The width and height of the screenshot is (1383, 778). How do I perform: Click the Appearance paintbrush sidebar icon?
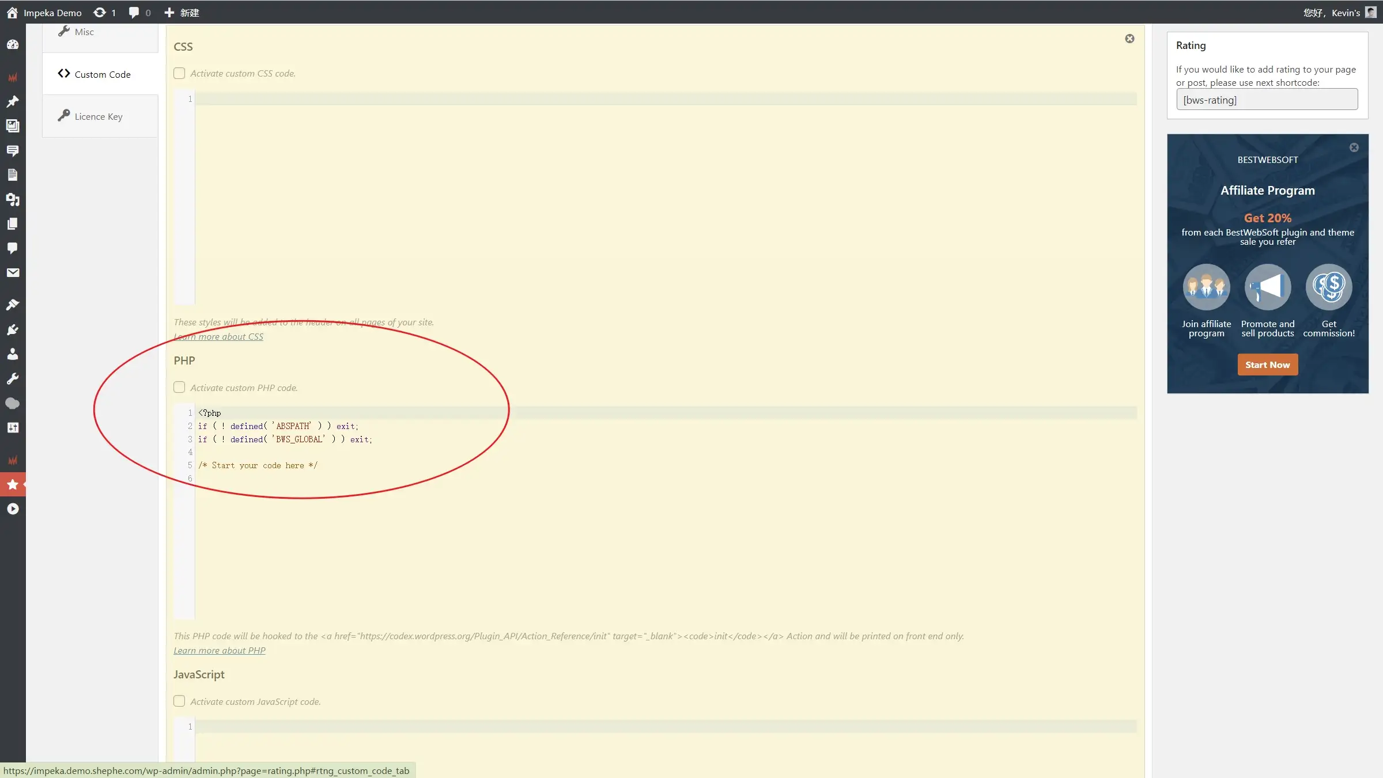(13, 304)
